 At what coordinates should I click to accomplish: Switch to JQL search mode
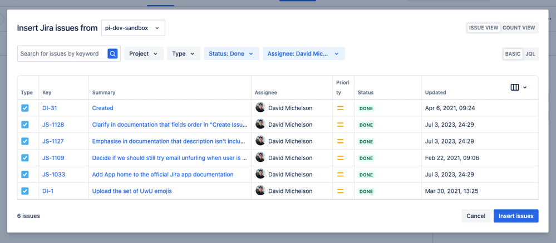pyautogui.click(x=530, y=54)
